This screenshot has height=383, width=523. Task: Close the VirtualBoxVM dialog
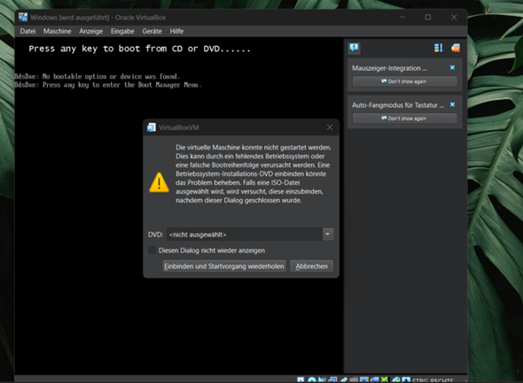click(330, 127)
